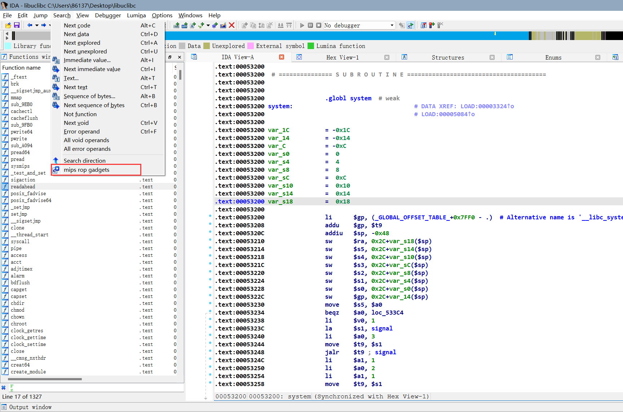Image resolution: width=623 pixels, height=412 pixels.
Task: Close the Structures tab
Action: 492,57
